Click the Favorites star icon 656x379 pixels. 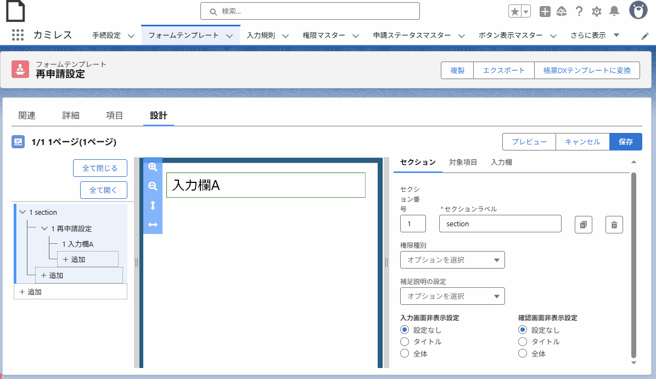tap(514, 12)
